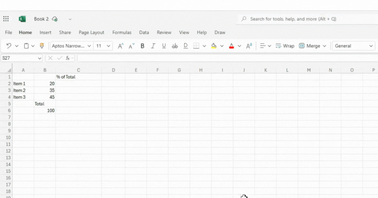Switch to the Data tab
The height and width of the screenshot is (198, 378).
point(144,33)
